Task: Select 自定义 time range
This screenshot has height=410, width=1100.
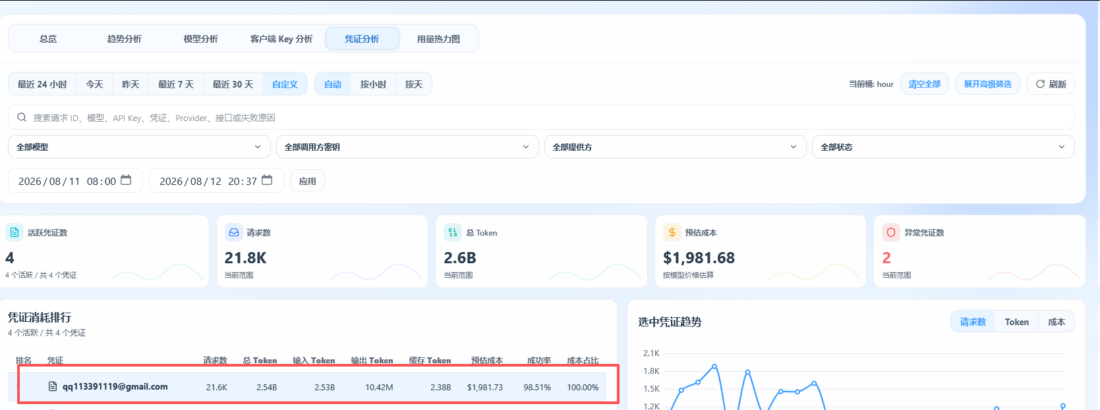Action: 285,84
